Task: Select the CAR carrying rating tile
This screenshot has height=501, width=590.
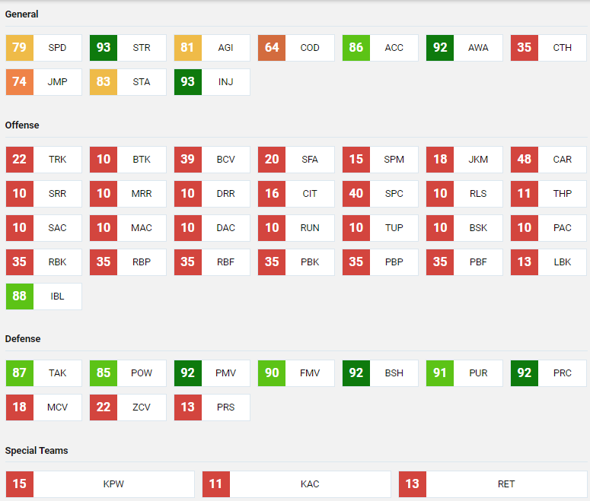Action: 548,160
